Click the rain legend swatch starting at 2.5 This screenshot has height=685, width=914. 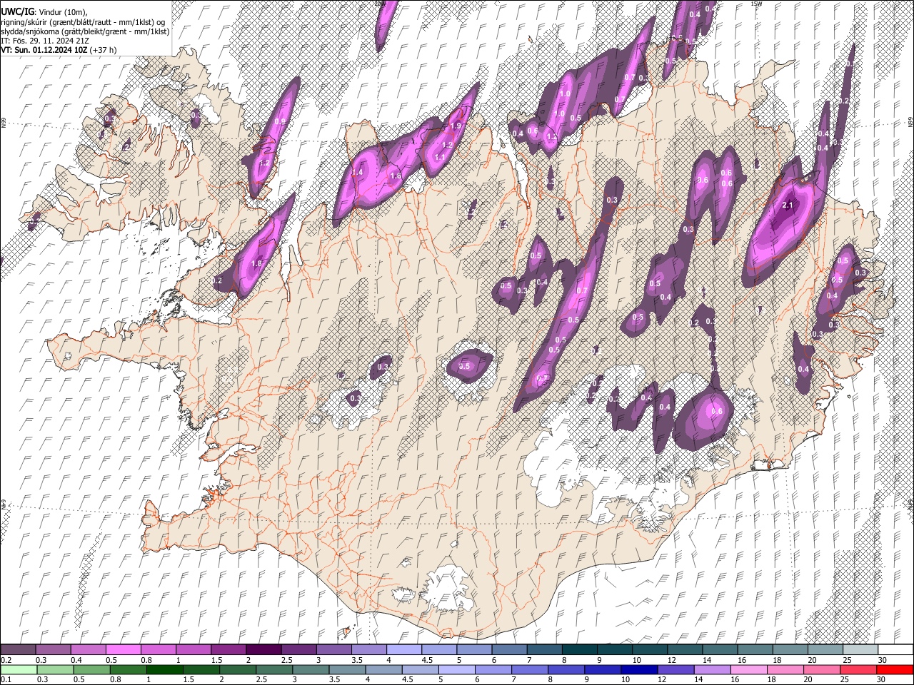(274, 669)
